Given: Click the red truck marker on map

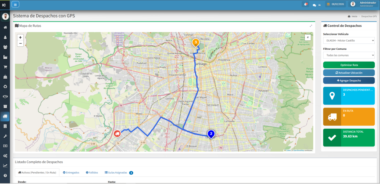Looking at the screenshot, I should point(117,134).
